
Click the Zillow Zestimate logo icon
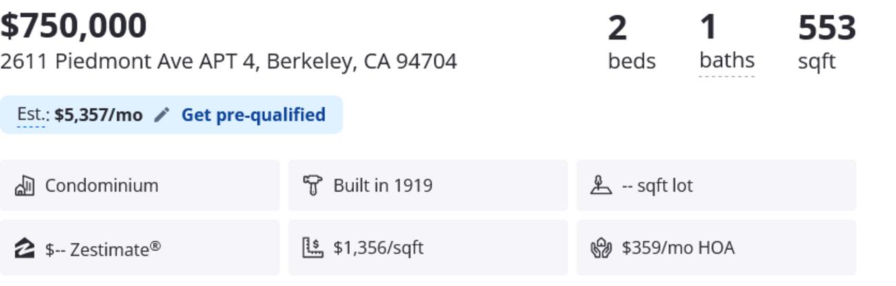pos(25,248)
